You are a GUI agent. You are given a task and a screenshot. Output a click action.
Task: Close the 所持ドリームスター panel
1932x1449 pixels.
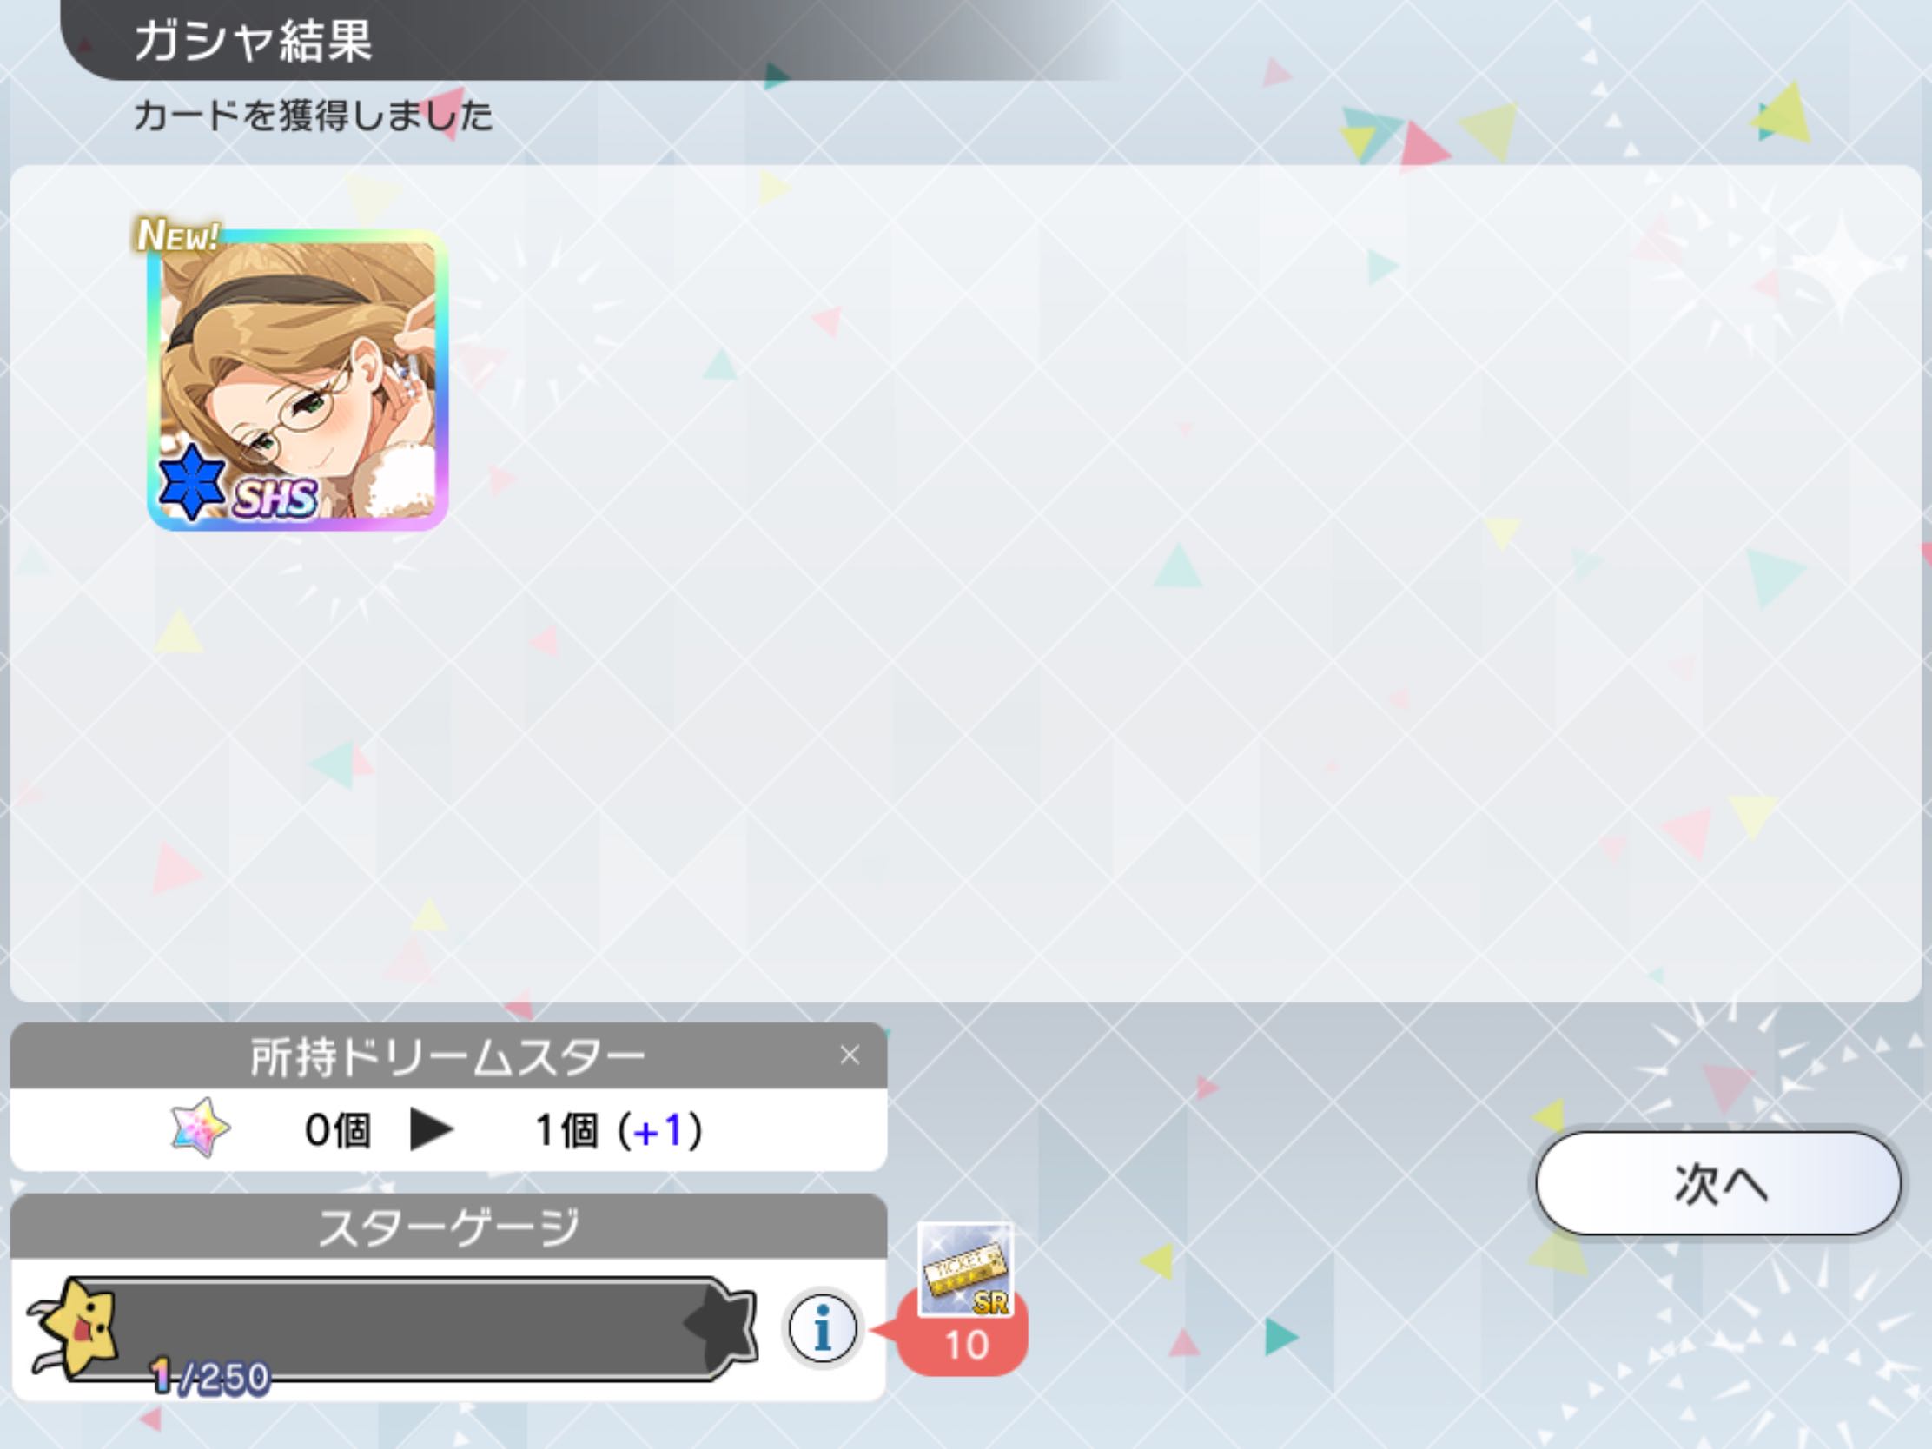[850, 1055]
